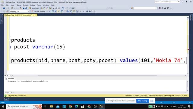Click the Comment out selected lines icon

click(x=81, y=12)
